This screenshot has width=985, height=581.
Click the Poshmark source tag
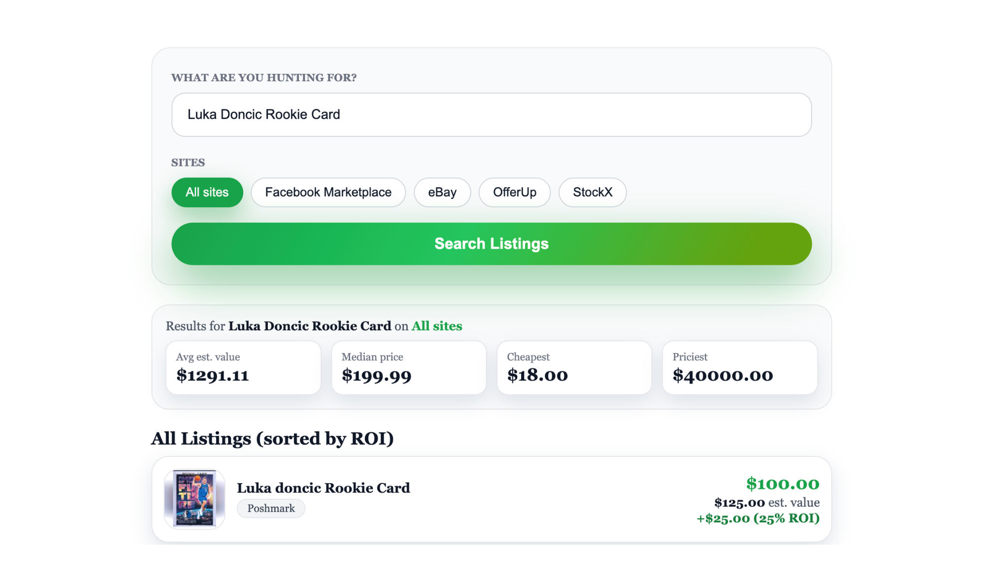point(271,508)
